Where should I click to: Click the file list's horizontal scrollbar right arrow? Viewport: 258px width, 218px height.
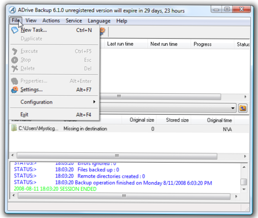pos(245,156)
